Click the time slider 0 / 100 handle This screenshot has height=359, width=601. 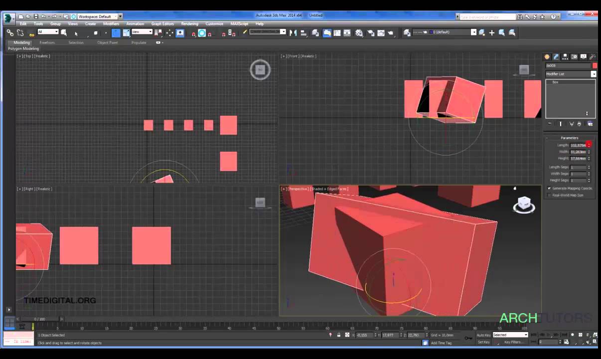click(39, 319)
